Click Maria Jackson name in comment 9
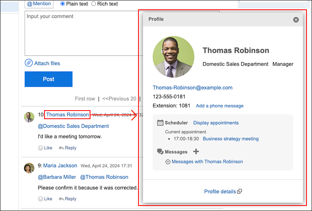 pos(60,166)
